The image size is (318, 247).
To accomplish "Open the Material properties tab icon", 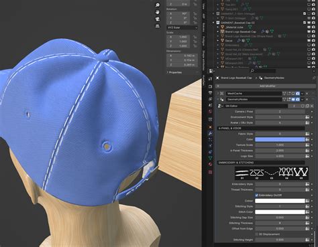I will (210, 164).
